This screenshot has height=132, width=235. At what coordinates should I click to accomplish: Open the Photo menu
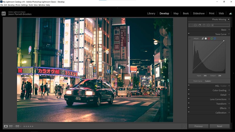pyautogui.click(x=18, y=5)
